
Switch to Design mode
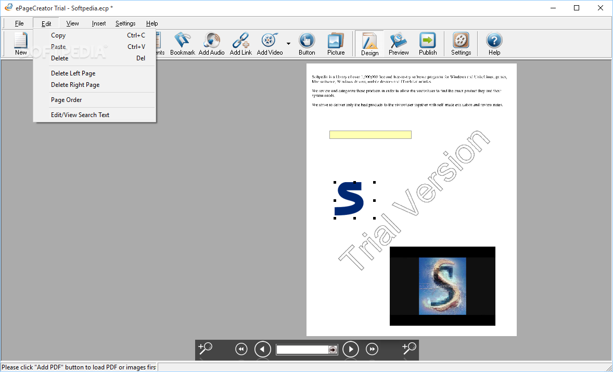coord(369,44)
